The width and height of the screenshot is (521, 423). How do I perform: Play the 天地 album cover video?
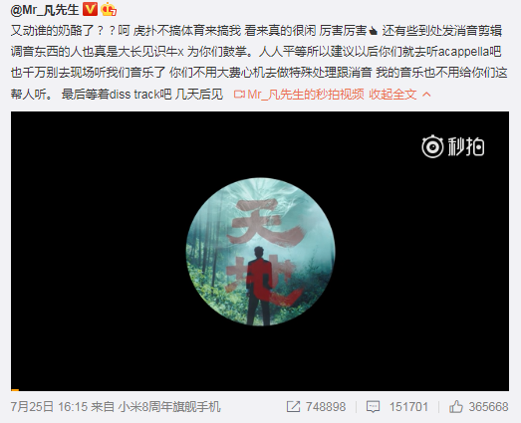point(260,252)
